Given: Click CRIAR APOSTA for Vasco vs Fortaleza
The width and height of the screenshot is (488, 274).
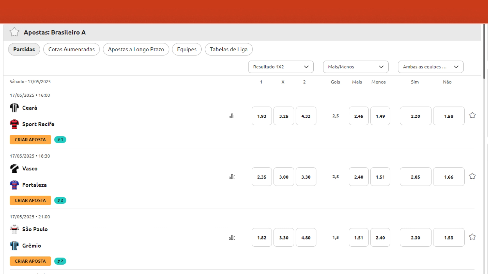Looking at the screenshot, I should point(30,200).
